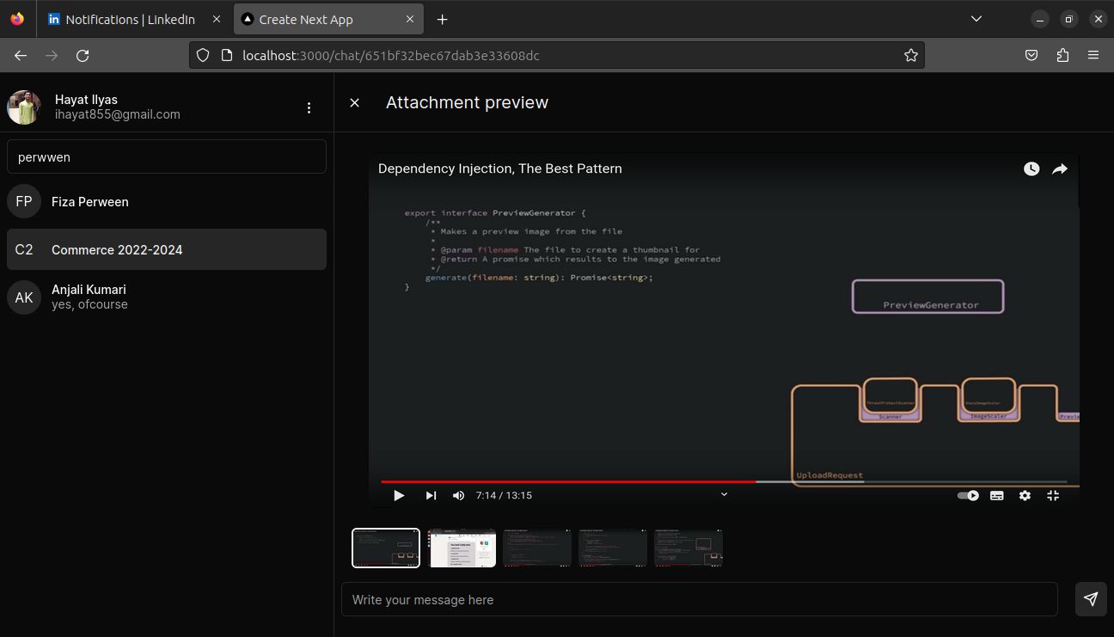Share the video using the arrow icon
1114x637 pixels.
point(1060,169)
